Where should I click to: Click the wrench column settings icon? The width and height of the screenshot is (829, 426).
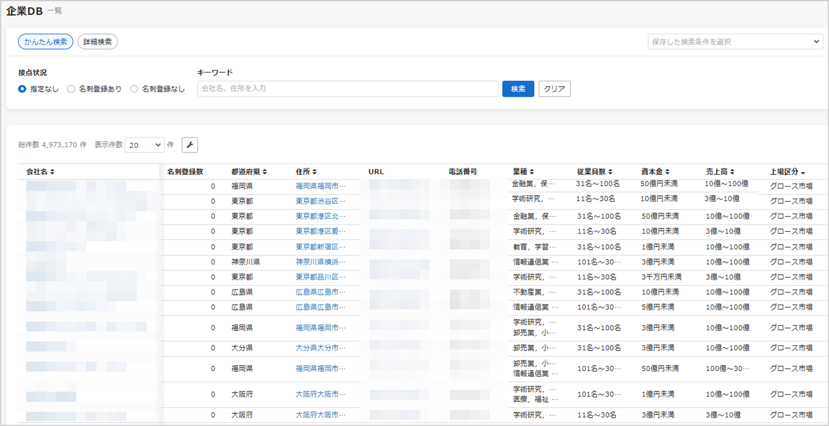[190, 145]
